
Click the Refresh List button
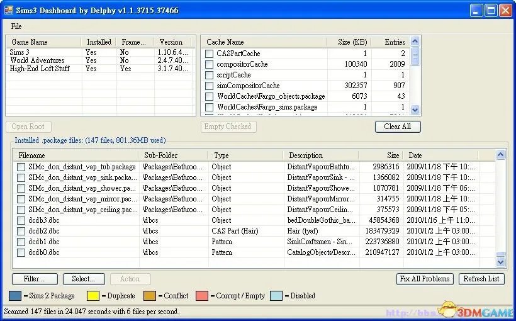tap(481, 279)
